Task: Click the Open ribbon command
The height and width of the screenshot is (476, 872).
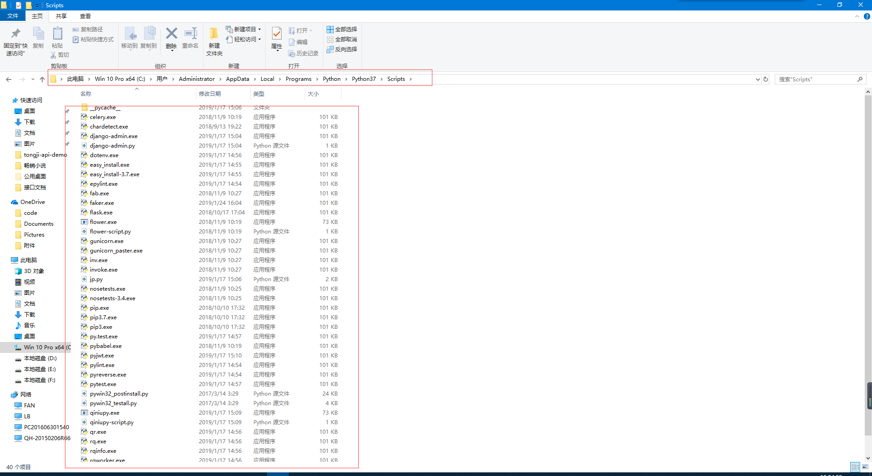Action: (x=300, y=30)
